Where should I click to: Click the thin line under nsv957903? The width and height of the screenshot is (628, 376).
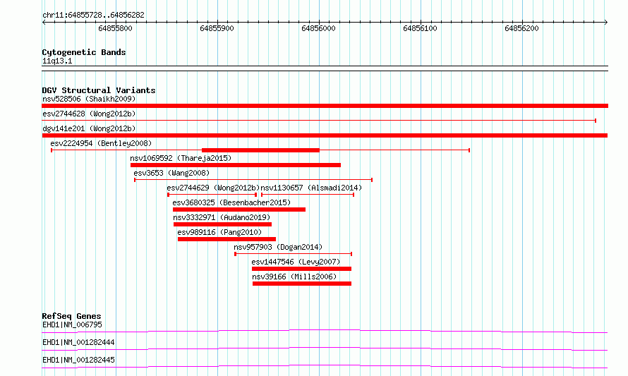[293, 254]
